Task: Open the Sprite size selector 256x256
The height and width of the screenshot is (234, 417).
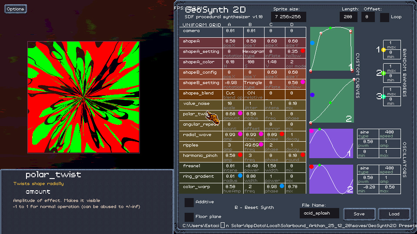Action: coord(288,17)
